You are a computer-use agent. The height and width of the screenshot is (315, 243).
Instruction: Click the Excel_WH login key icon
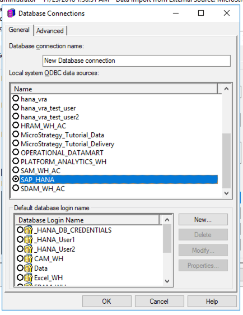click(29, 277)
